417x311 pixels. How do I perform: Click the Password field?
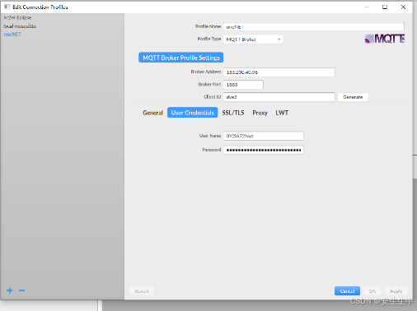[264, 150]
